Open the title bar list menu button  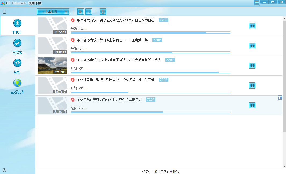pyautogui.click(x=257, y=2)
